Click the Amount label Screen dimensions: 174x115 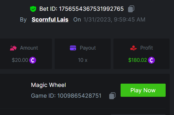(x=29, y=48)
